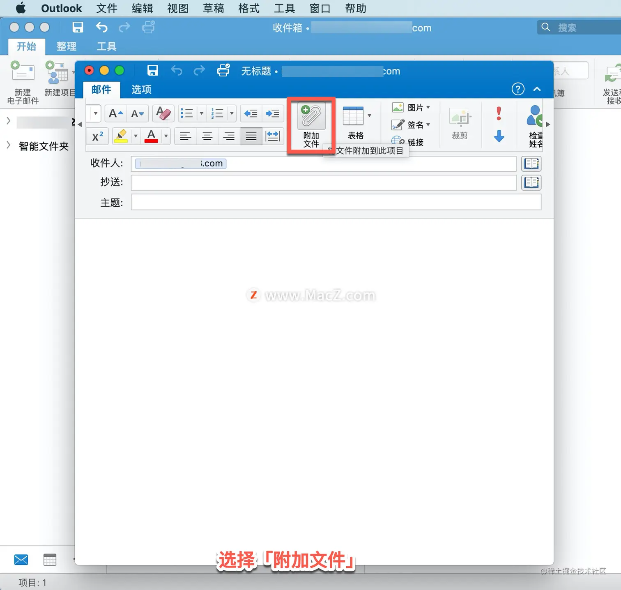The height and width of the screenshot is (590, 621).
Task: Click the 新建电子邮件 button in main window
Action: click(x=23, y=82)
